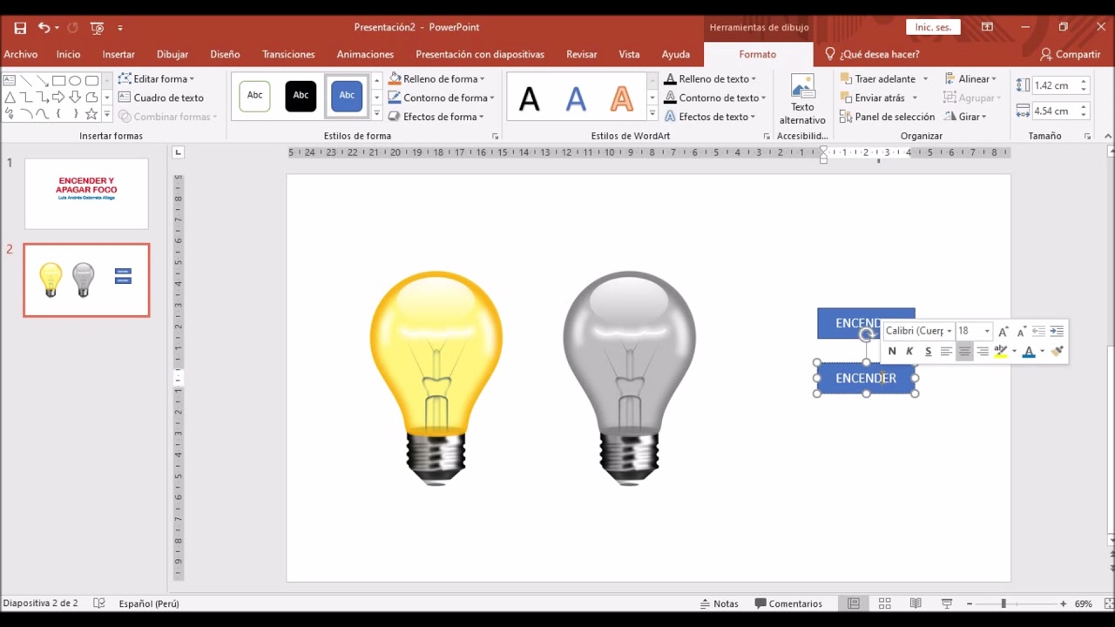This screenshot has height=627, width=1115.
Task: Select the five-point star shape in gallery
Action: click(91, 113)
